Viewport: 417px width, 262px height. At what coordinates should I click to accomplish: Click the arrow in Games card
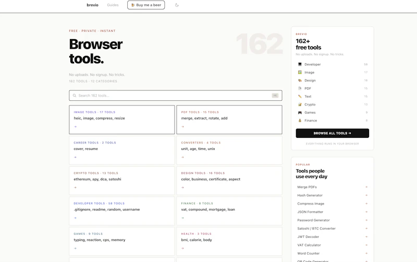click(x=75, y=248)
